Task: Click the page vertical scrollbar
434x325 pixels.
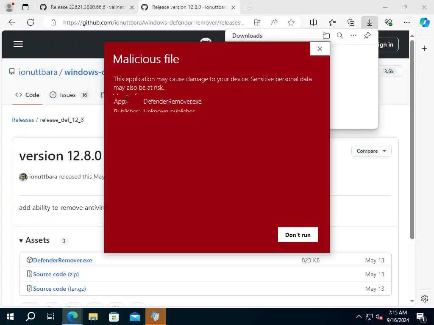Action: (x=412, y=140)
